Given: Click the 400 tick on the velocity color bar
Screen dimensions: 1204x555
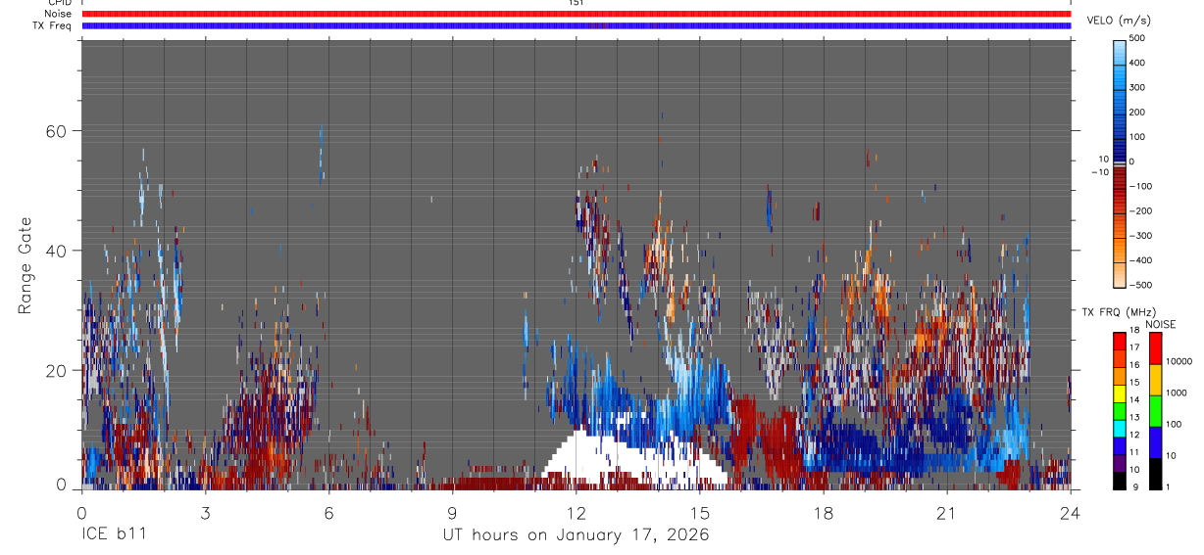Looking at the screenshot, I should tap(1137, 63).
